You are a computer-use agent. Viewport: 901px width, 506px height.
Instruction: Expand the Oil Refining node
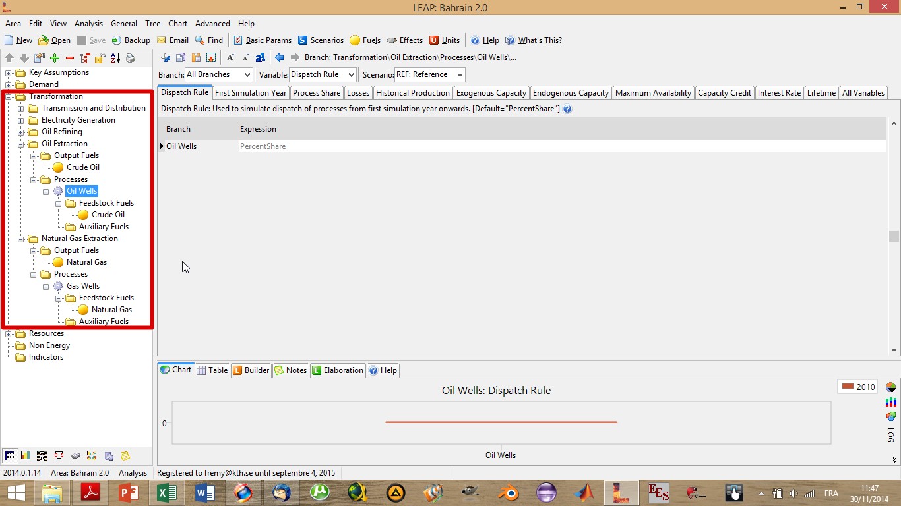pyautogui.click(x=21, y=132)
